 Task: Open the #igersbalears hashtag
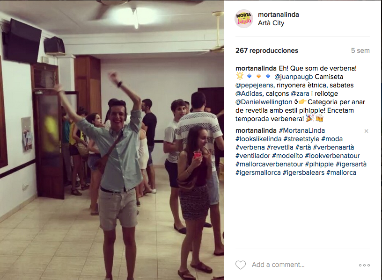point(303,172)
